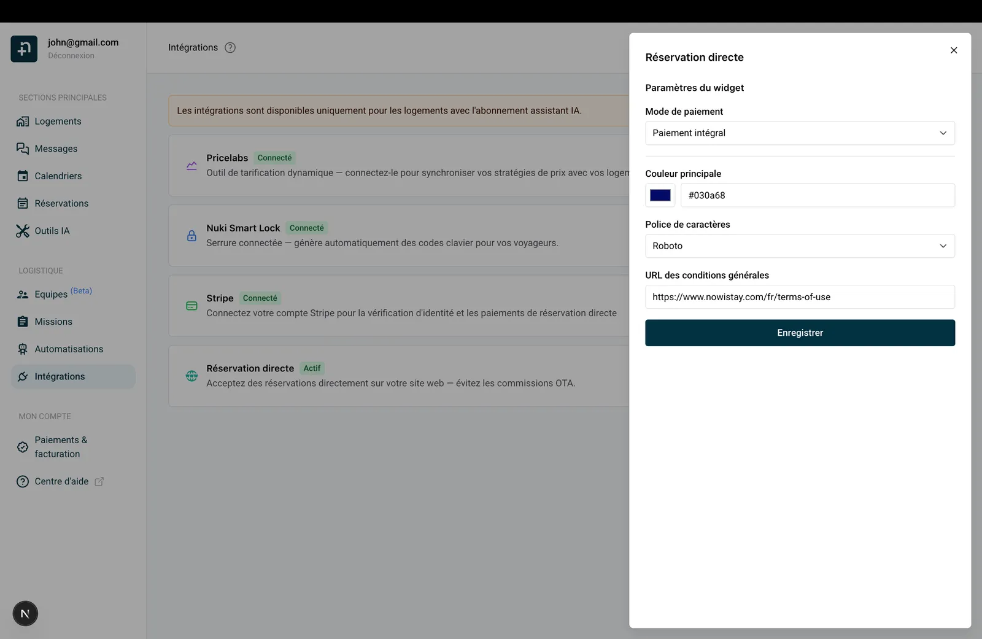Close the Réservation directe panel
Viewport: 982px width, 639px height.
click(954, 50)
